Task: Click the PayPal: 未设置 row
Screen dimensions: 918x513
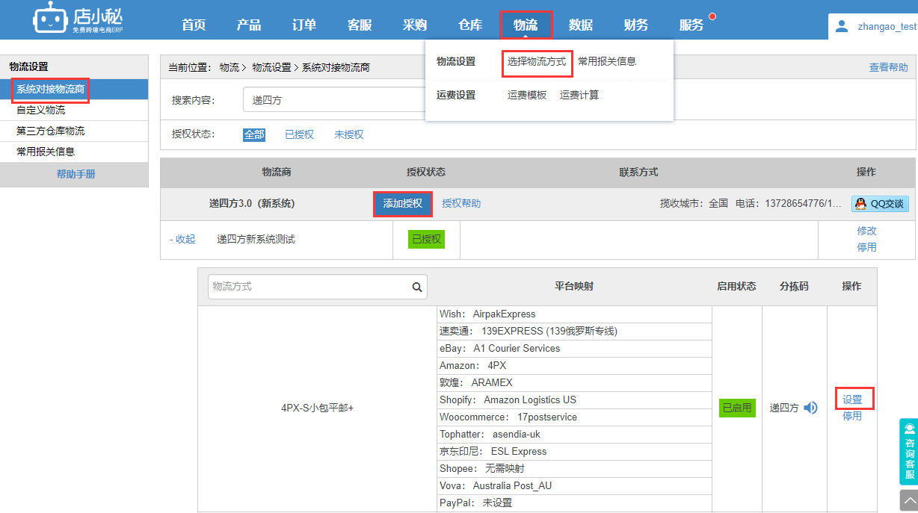Action: click(574, 503)
